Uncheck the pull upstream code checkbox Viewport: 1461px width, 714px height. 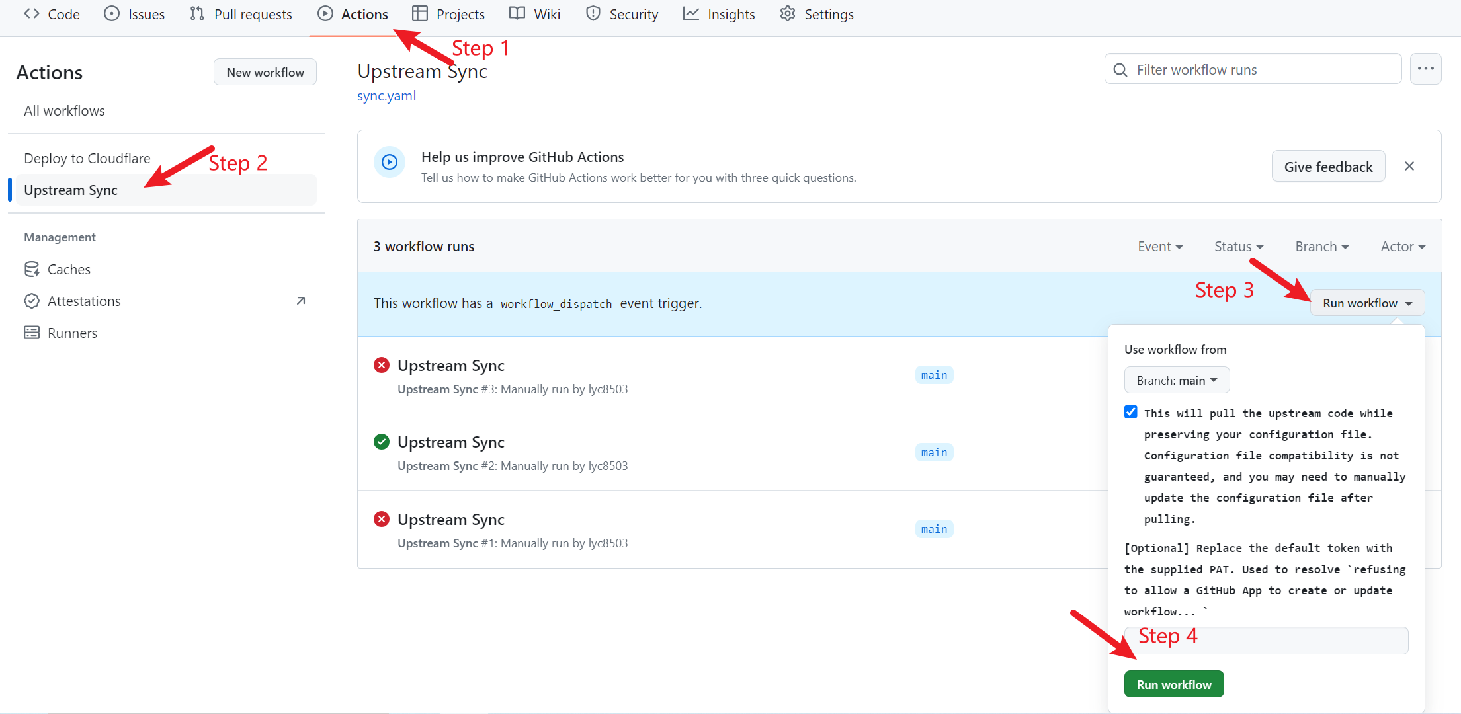pos(1131,412)
